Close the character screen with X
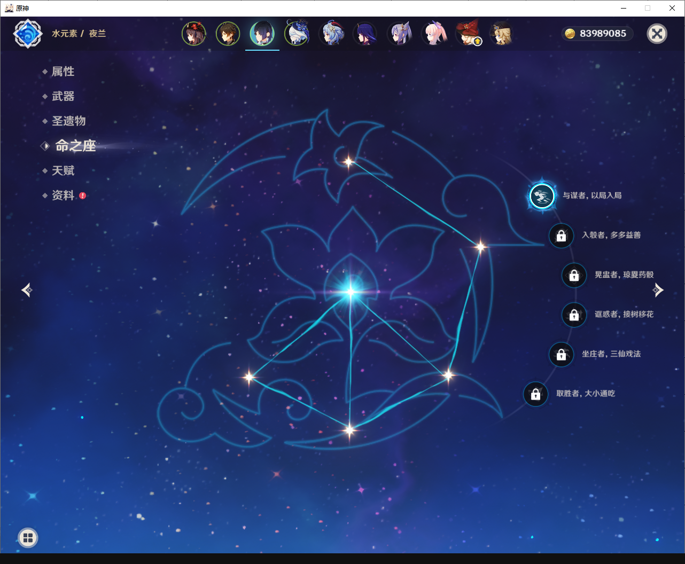685x564 pixels. tap(657, 34)
